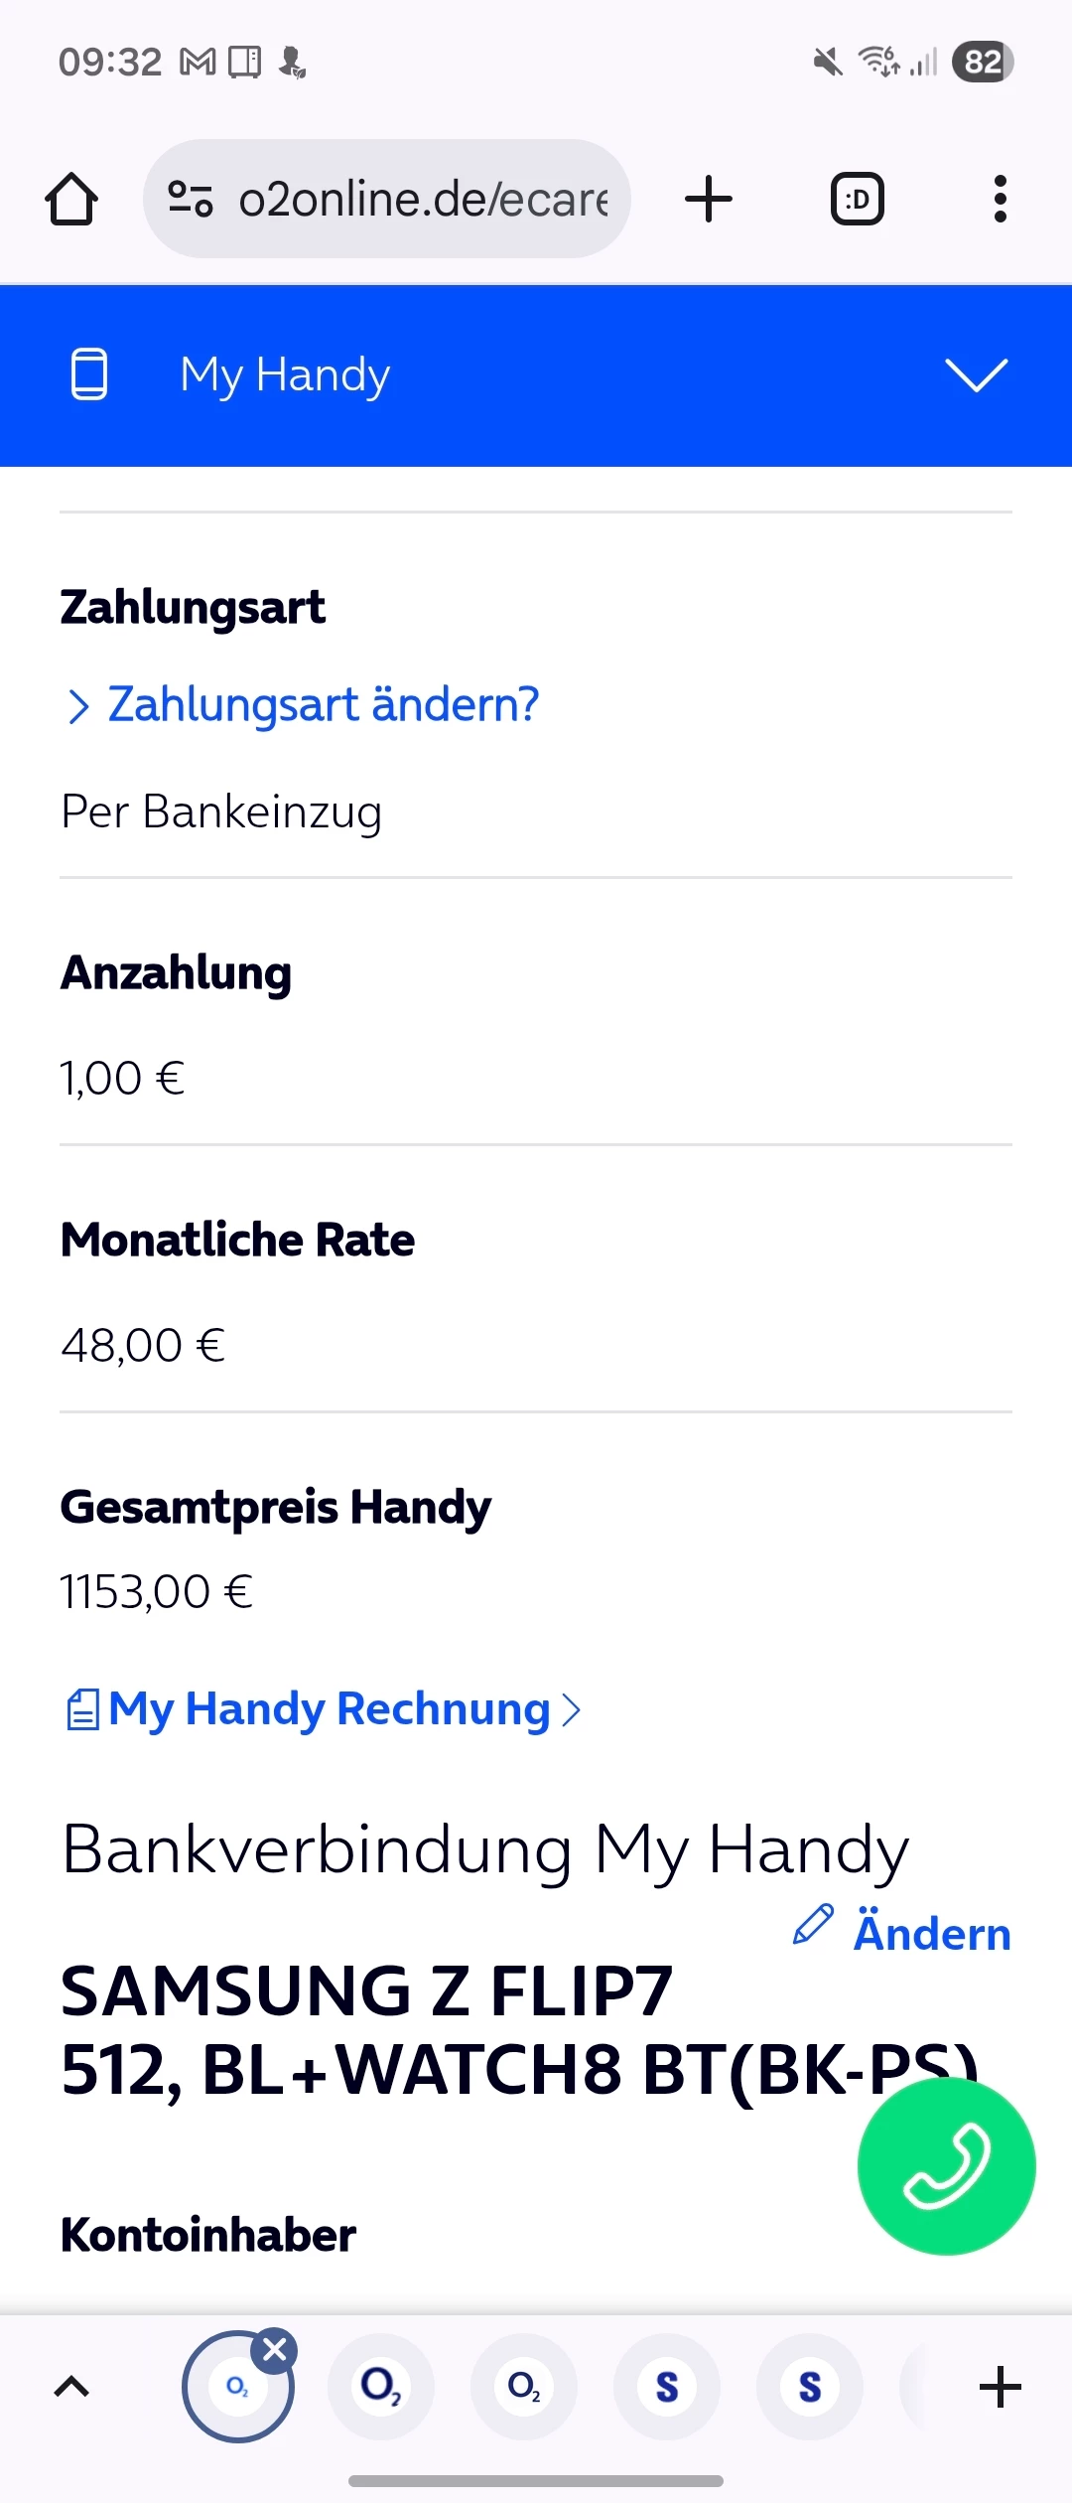Viewport: 1072px width, 2503px height.
Task: Open the My Handy Rechnung link
Action: 329,1709
